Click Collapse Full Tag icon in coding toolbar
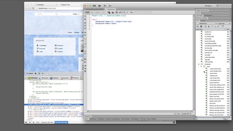Image resolution: width=233 pixels, height=131 pixels. 85,23
